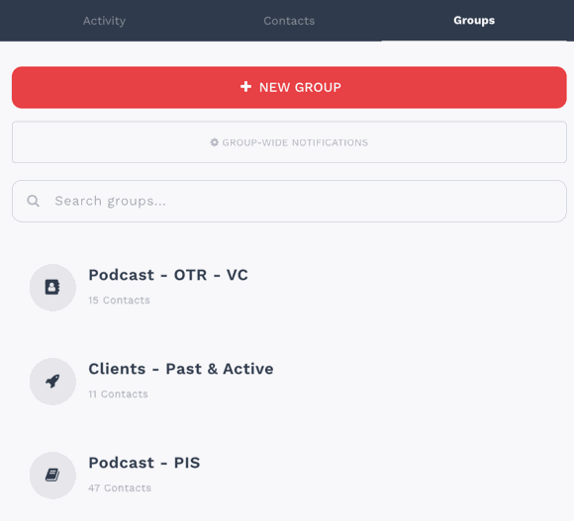574x521 pixels.
Task: Open the Activity tab
Action: [x=104, y=21]
